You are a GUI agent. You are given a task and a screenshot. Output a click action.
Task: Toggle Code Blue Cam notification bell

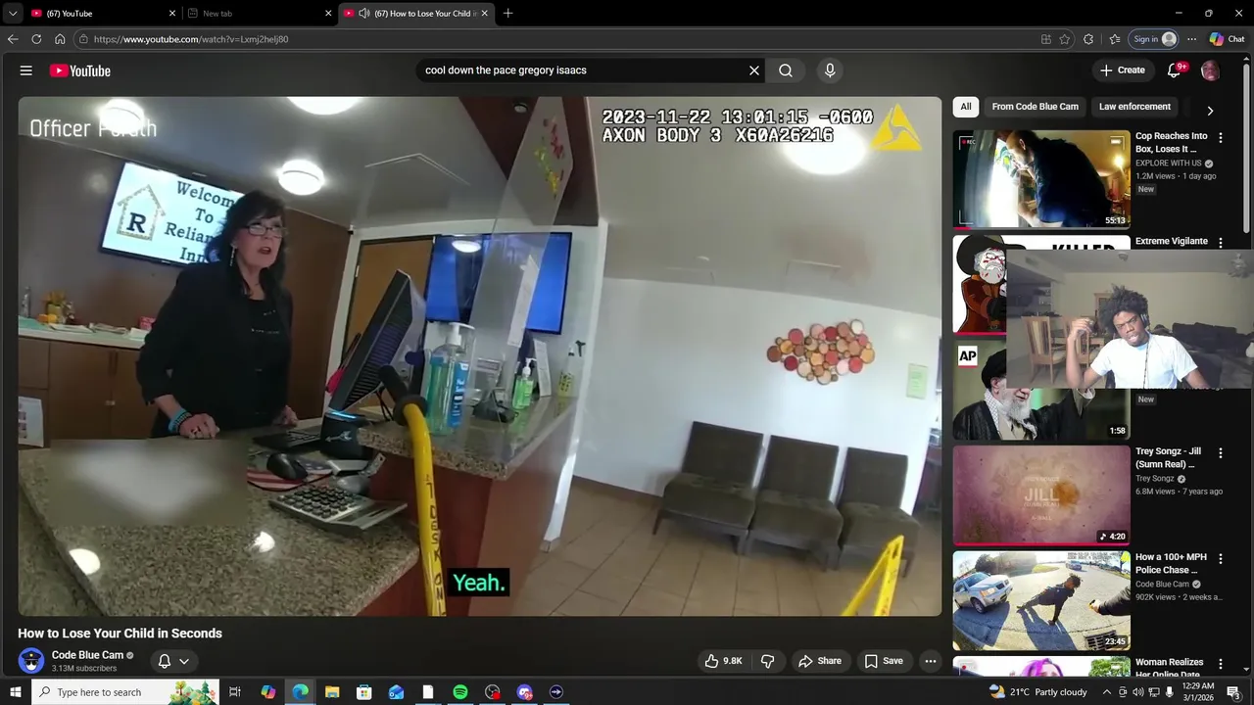(x=165, y=661)
